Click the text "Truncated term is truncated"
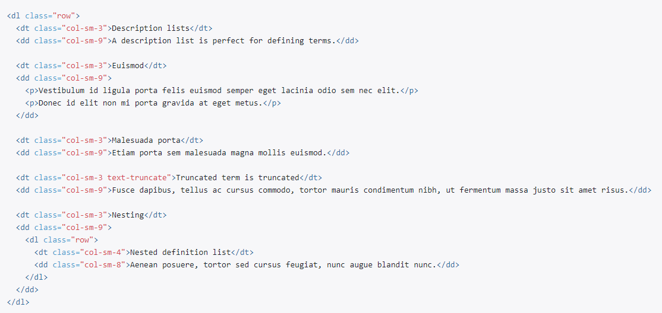The image size is (662, 313). (x=237, y=178)
